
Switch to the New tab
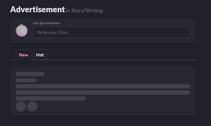click(24, 55)
